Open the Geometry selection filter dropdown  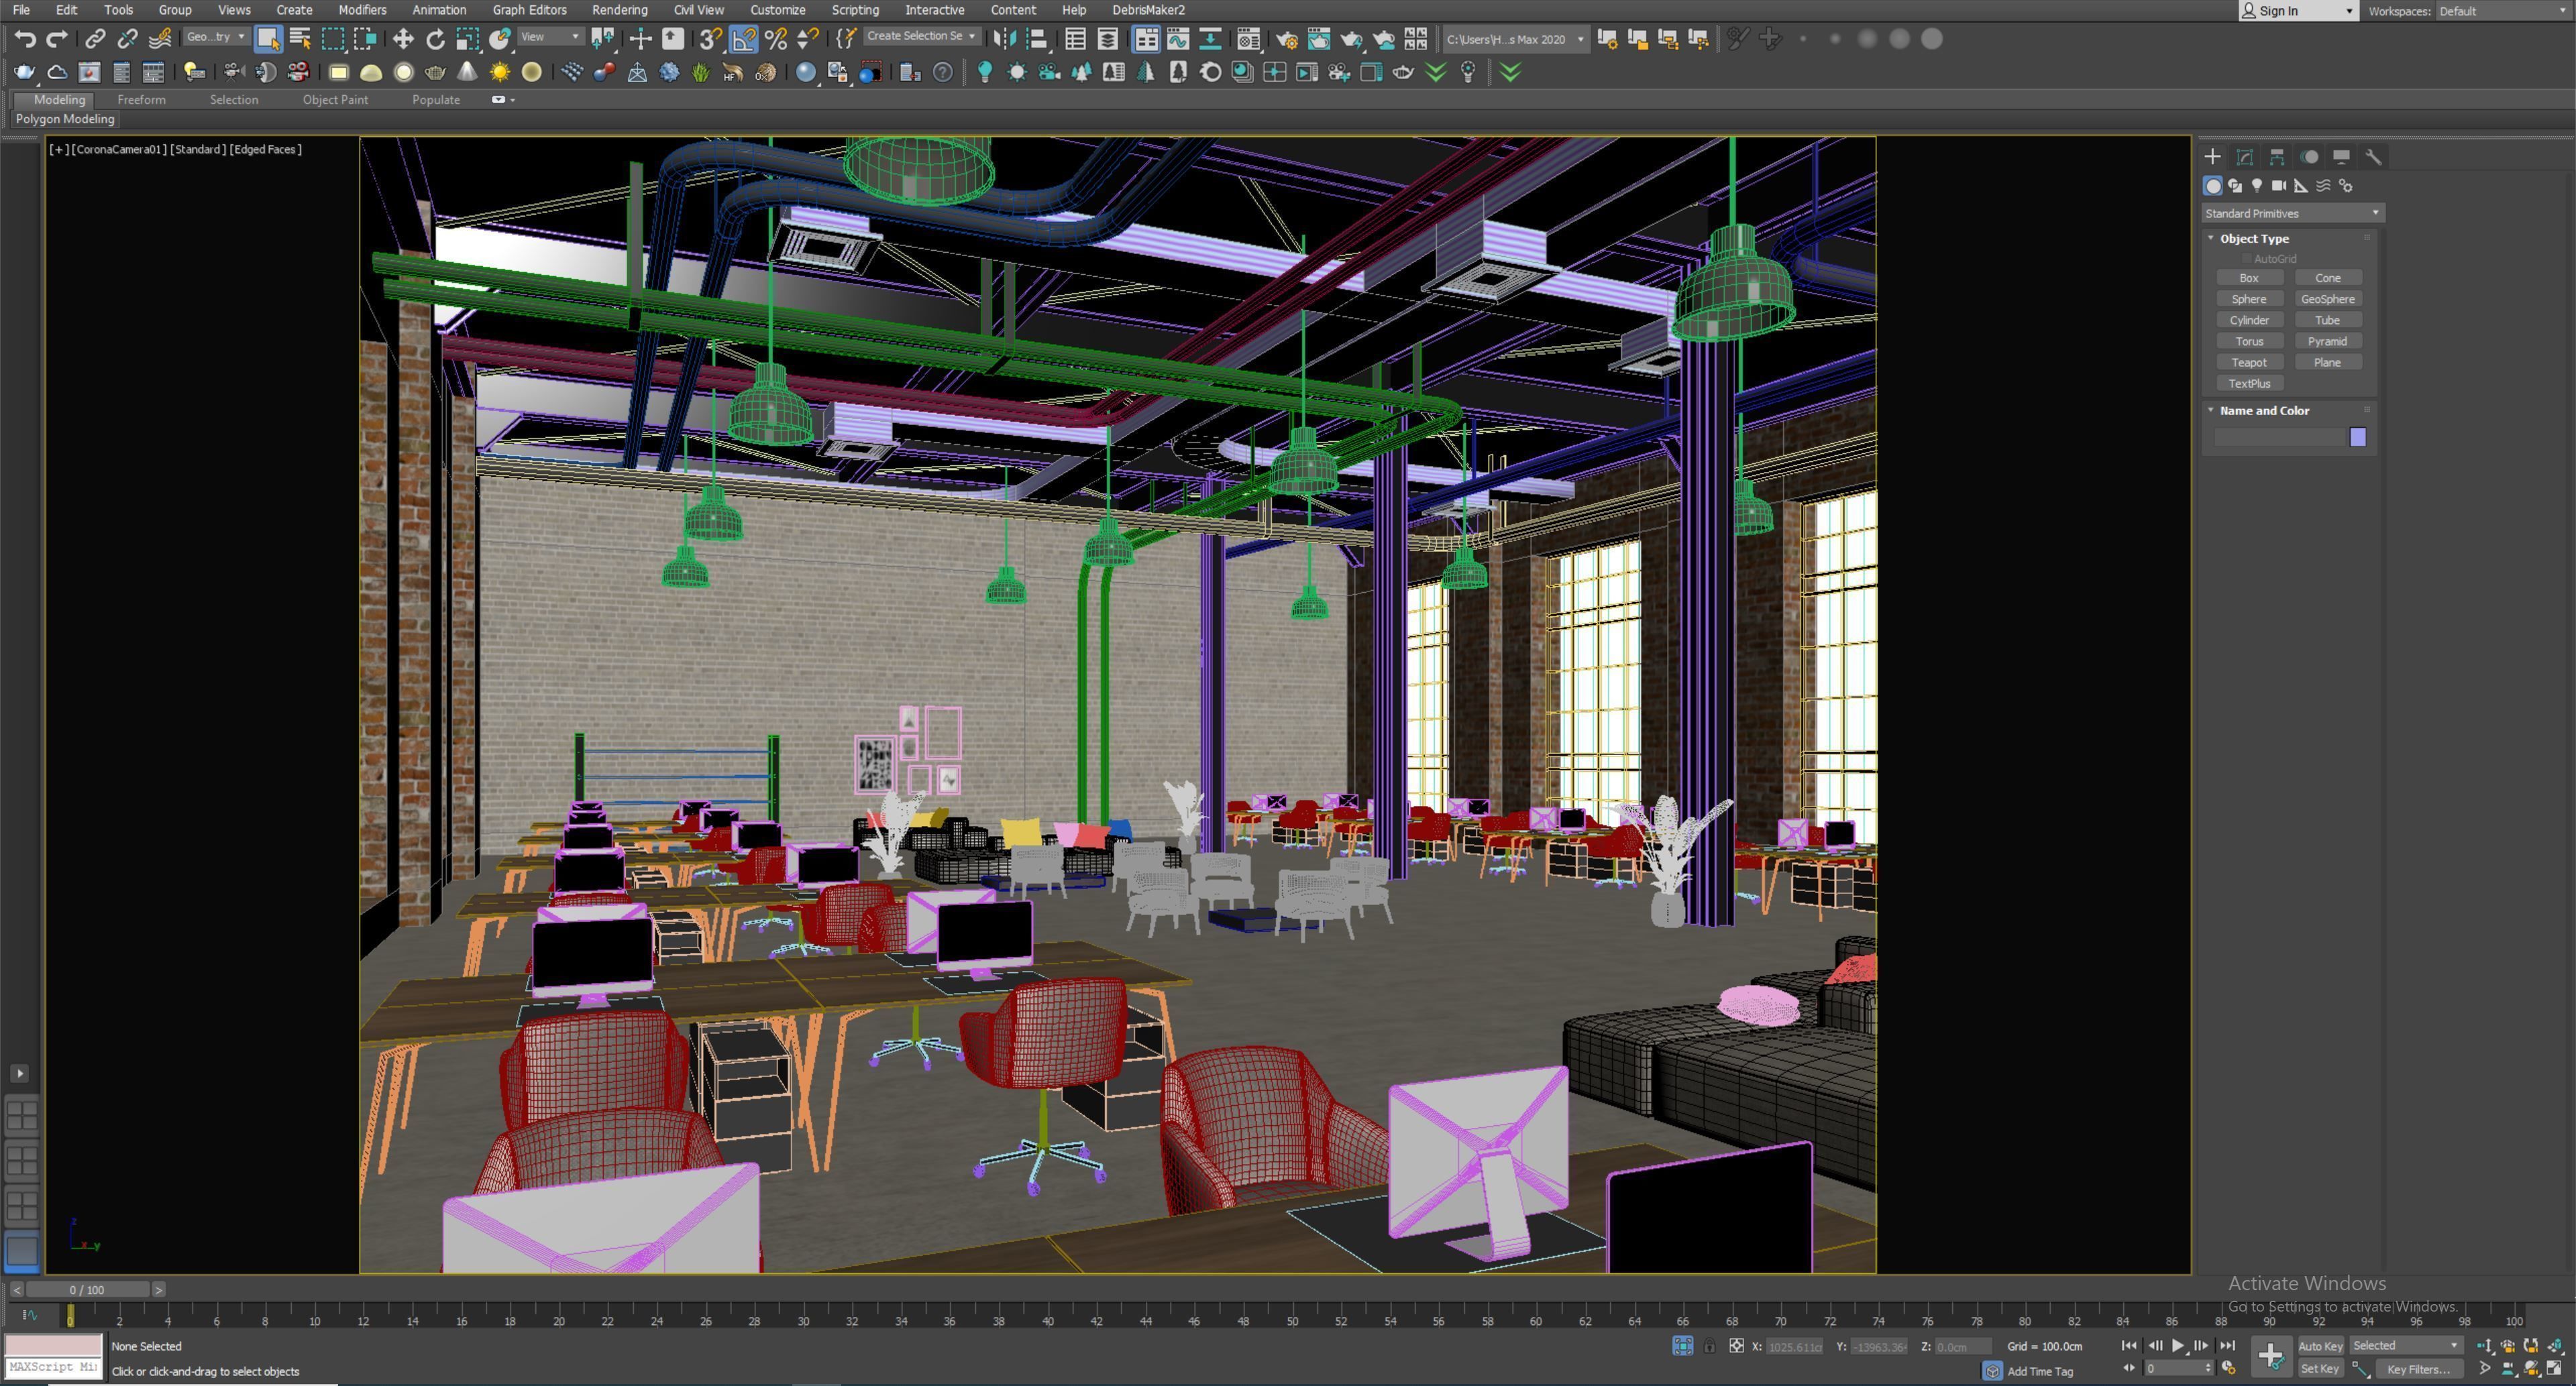click(x=216, y=37)
